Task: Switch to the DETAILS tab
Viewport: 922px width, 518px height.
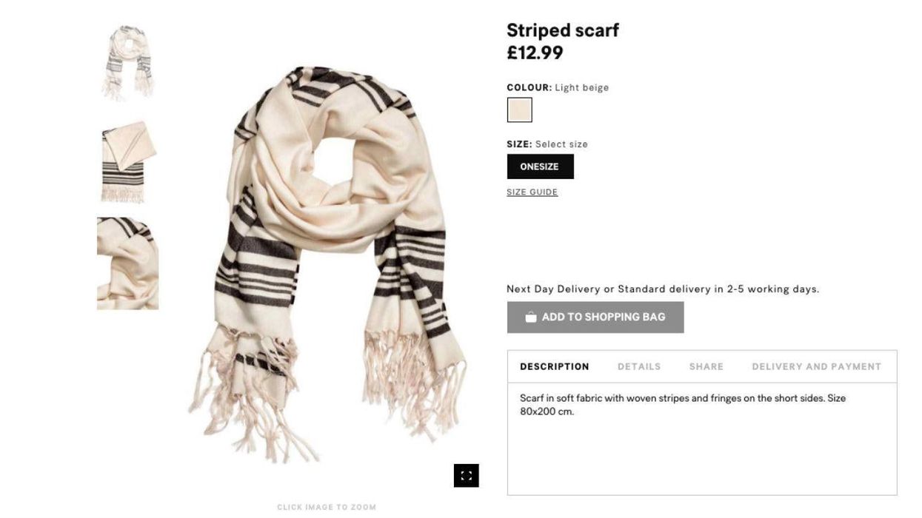Action: pyautogui.click(x=639, y=367)
